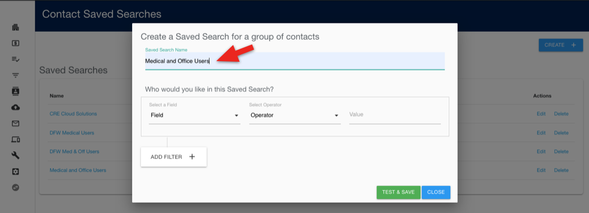Open the CRE Cloud Solutions saved search
Screen dimensions: 589x213
tap(73, 114)
